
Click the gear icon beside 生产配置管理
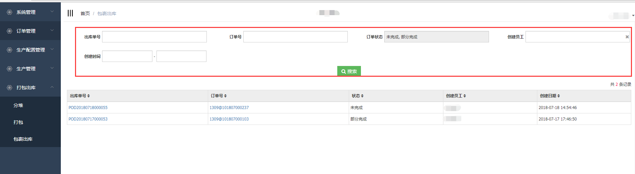[9, 50]
